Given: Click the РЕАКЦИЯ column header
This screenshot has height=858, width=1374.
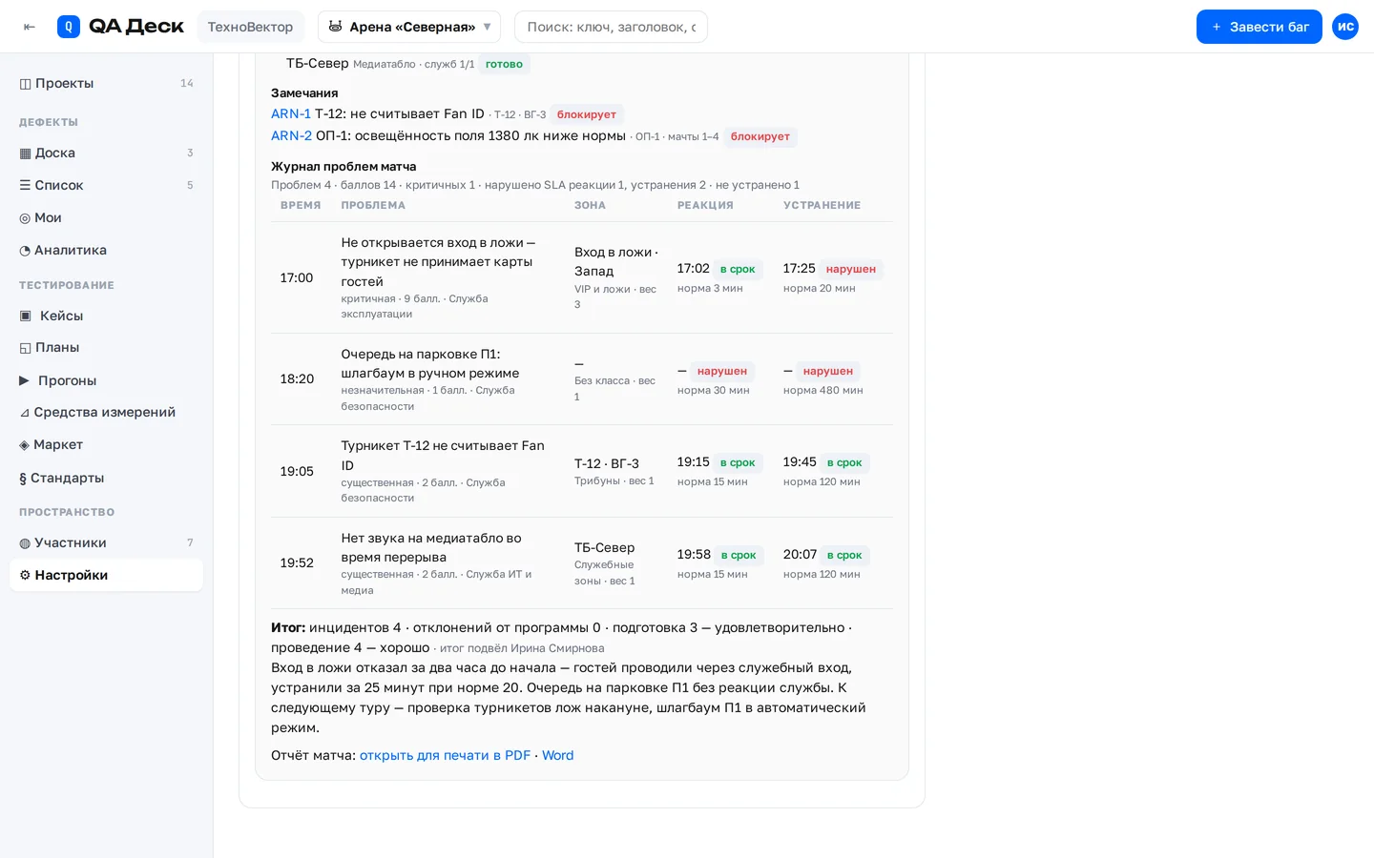Looking at the screenshot, I should click(x=705, y=205).
